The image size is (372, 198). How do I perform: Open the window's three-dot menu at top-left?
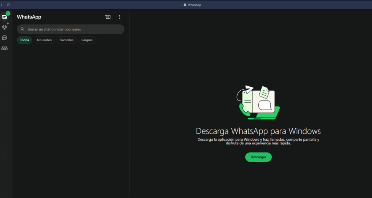point(1,5)
